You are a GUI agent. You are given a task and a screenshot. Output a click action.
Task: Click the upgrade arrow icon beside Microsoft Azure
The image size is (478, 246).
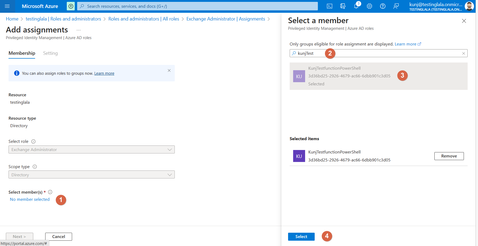[71, 6]
